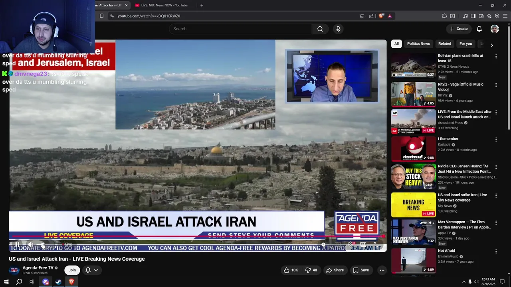Image resolution: width=511 pixels, height=287 pixels.
Task: Share this page from the address bar
Action: [371, 16]
